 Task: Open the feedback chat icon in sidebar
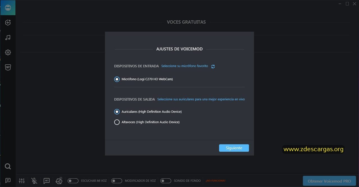pos(8,181)
